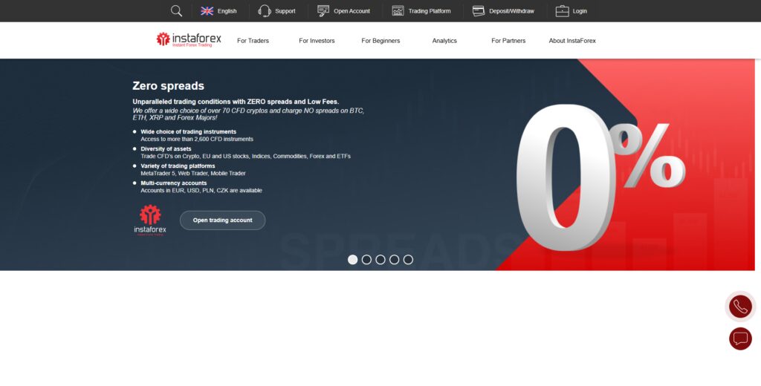
Task: Click the red phone callback icon
Action: 740,307
